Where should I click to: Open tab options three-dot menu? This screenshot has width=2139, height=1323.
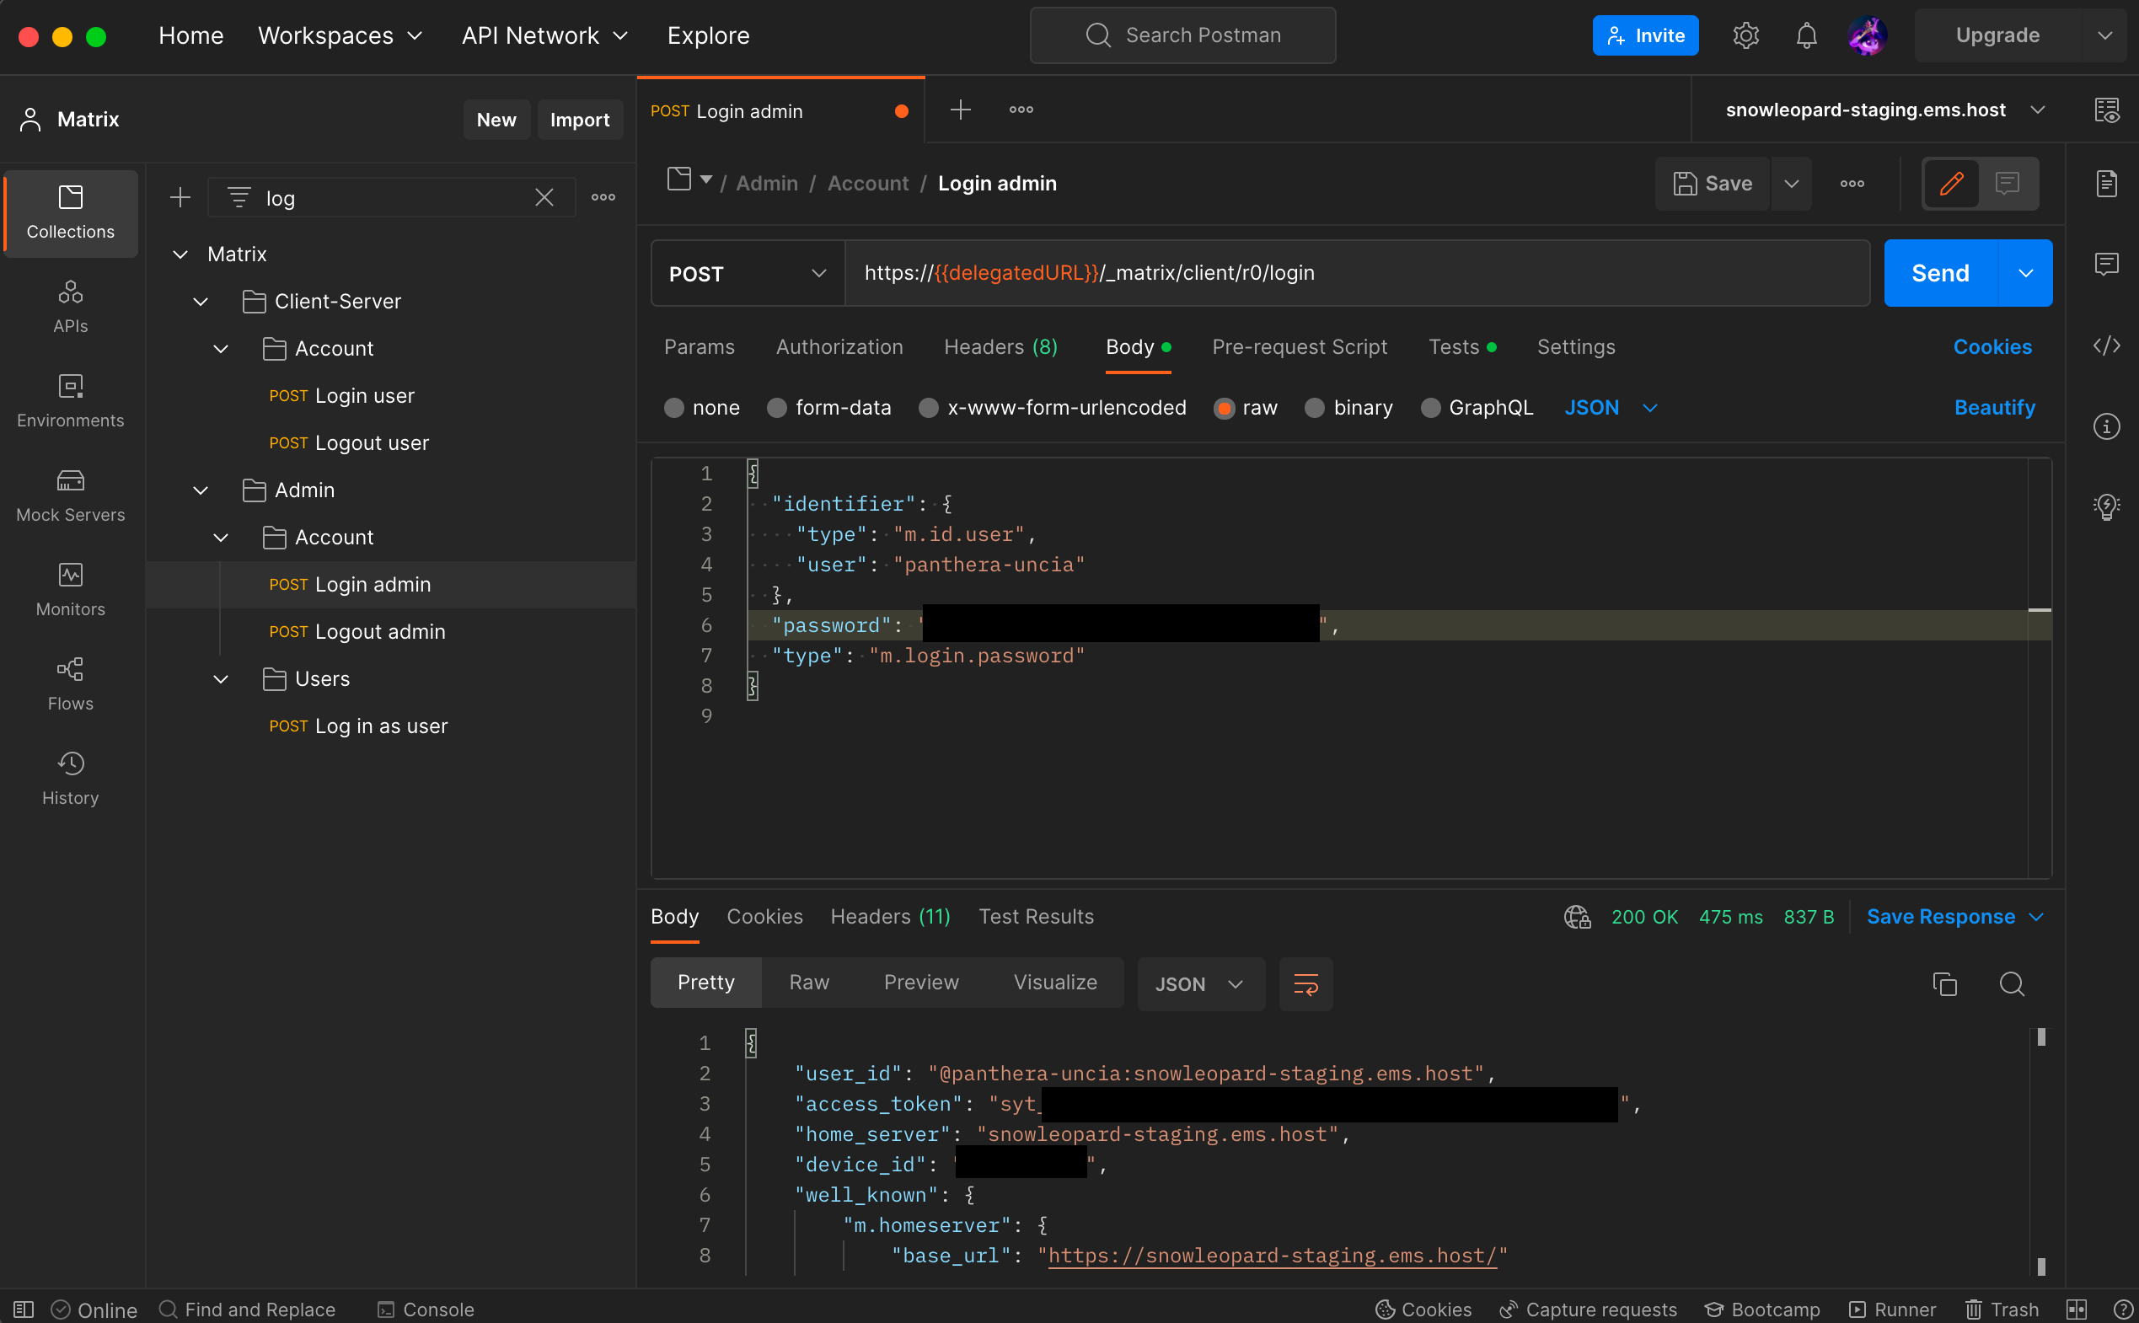tap(1021, 110)
